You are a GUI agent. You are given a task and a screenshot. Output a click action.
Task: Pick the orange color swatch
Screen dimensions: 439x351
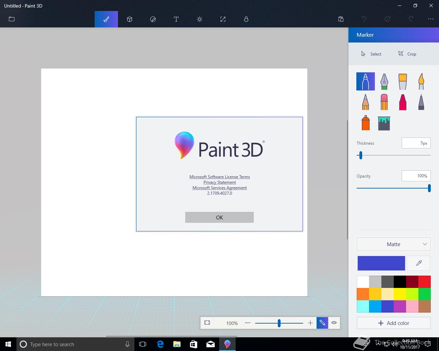363,294
